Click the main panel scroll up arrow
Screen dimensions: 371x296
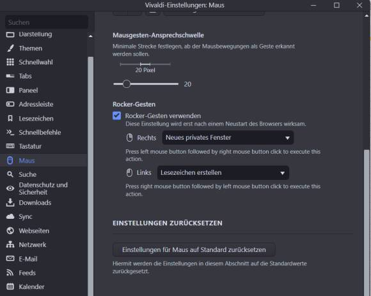point(367,16)
